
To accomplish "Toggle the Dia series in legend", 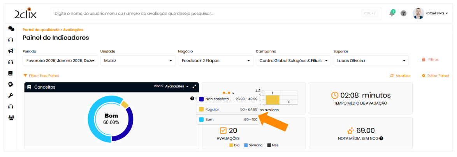I will click(234, 145).
